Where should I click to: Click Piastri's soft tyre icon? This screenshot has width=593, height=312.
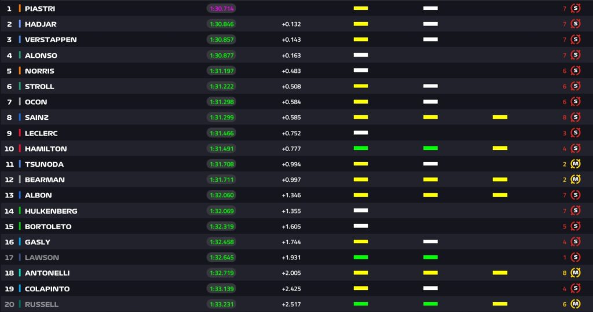tap(575, 9)
